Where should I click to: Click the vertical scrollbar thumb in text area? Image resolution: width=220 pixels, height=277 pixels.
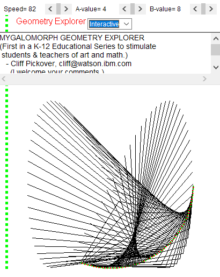[216, 49]
